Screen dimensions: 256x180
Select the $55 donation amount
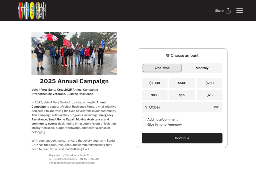[182, 95]
